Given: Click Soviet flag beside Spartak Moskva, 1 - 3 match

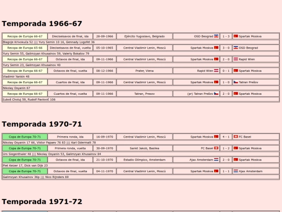Looking at the screenshot, I should [x=236, y=36].
